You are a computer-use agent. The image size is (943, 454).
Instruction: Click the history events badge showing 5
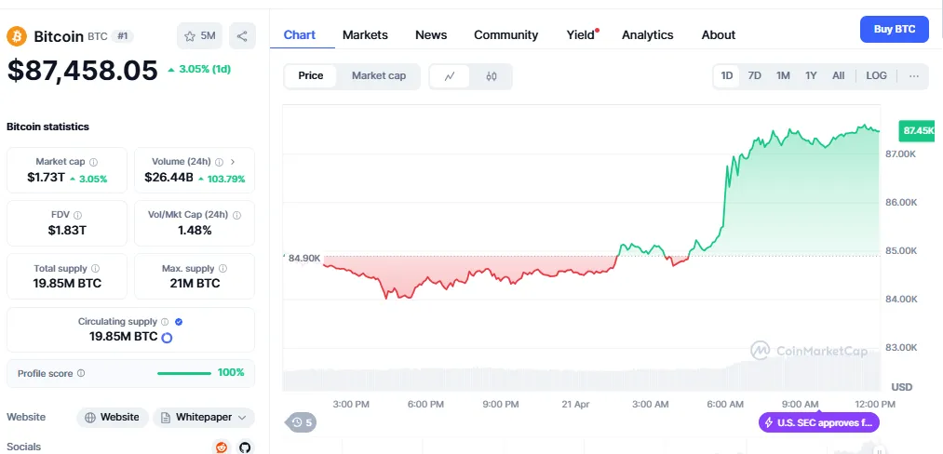[x=302, y=422]
